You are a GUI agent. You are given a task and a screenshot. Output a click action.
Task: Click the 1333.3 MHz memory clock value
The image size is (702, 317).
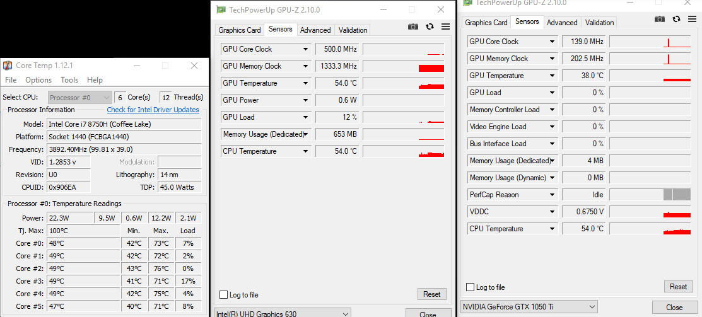[337, 66]
